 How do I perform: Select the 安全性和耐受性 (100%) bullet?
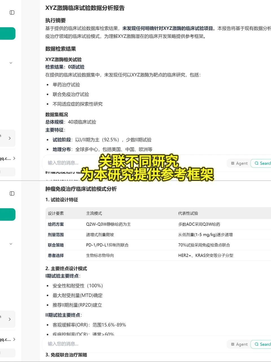click(x=78, y=286)
